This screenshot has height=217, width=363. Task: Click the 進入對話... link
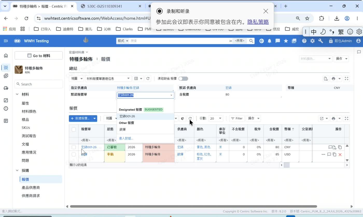(x=126, y=138)
